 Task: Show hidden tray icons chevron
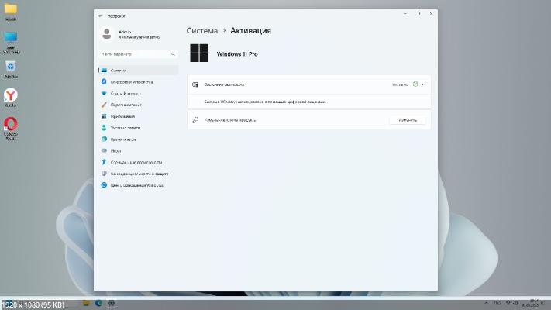pos(487,302)
